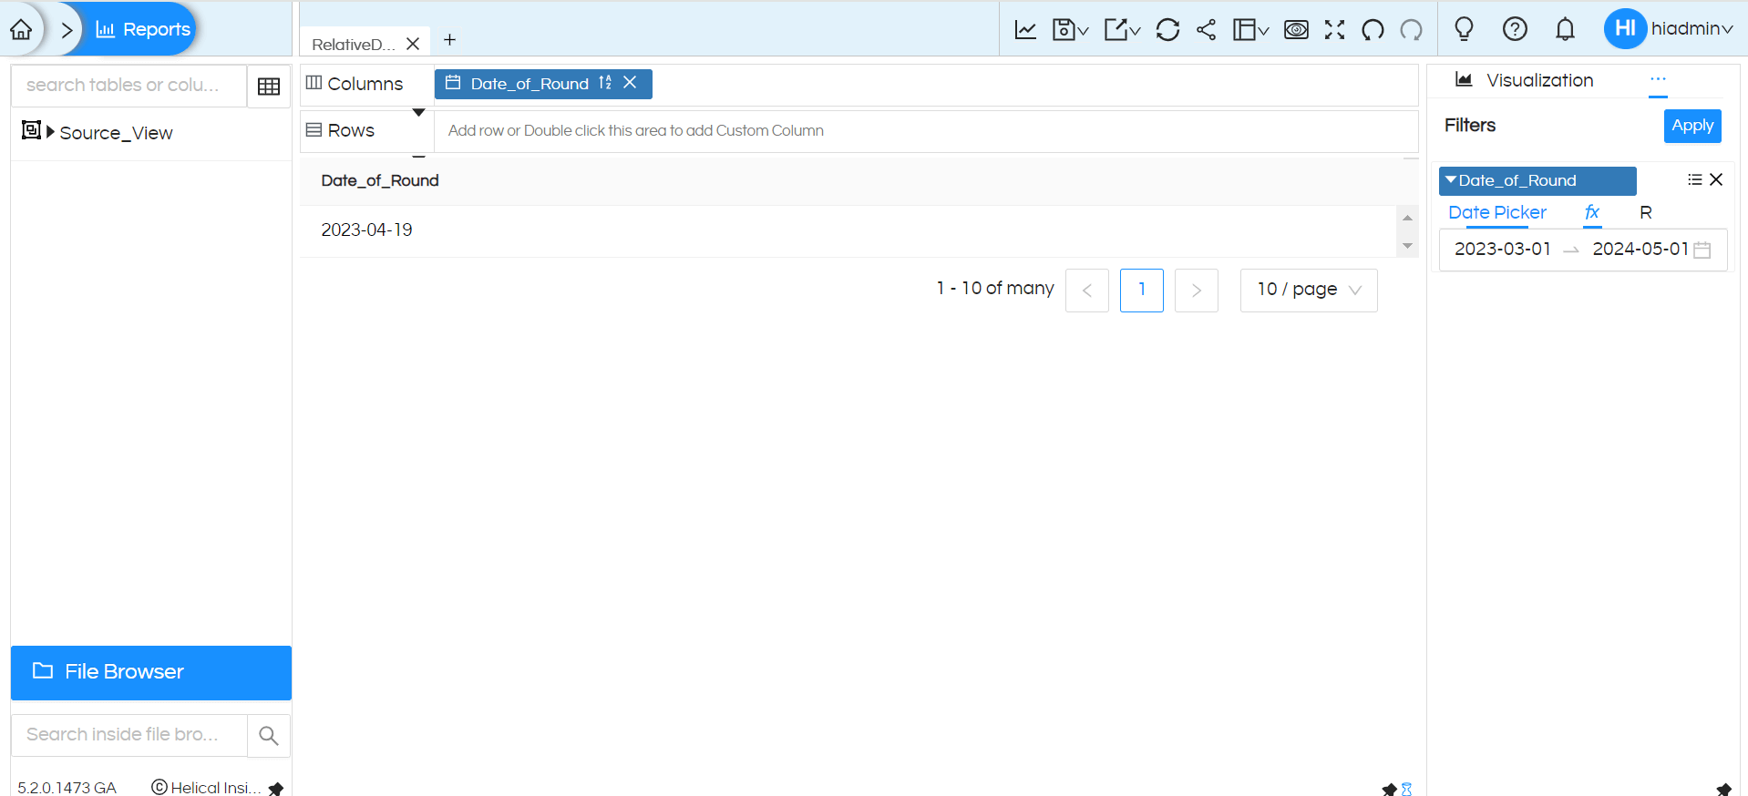Click the table grid icon beside search
Screen dimensions: 1748x796
(x=269, y=87)
